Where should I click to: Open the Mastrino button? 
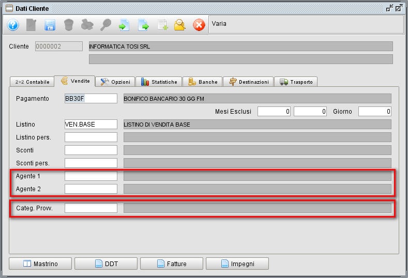40,264
